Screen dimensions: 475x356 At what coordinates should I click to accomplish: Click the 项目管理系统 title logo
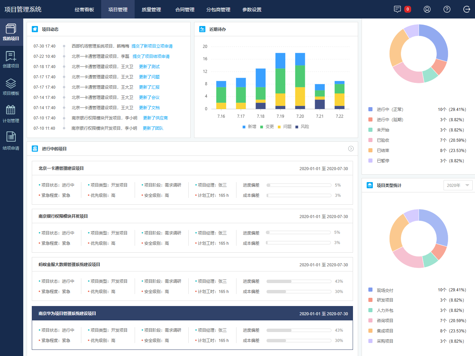click(x=23, y=9)
